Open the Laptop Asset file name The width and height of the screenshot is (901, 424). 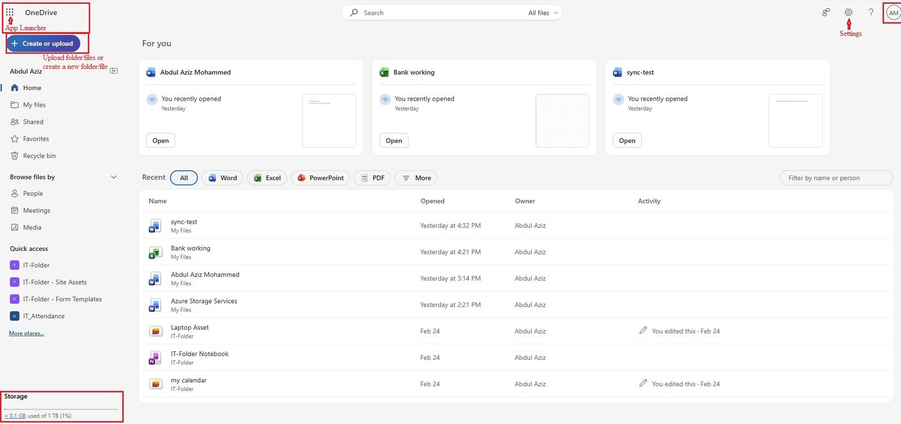click(x=190, y=328)
